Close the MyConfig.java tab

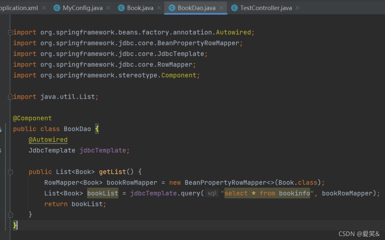[x=108, y=8]
